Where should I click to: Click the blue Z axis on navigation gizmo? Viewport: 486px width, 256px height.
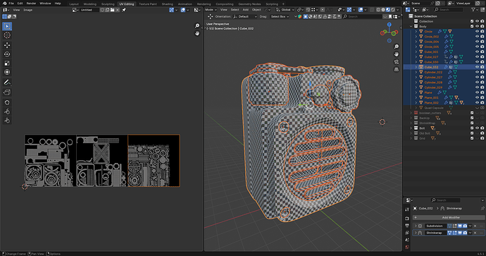(390, 25)
